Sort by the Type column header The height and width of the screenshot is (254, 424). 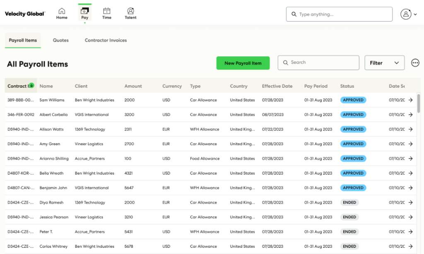pos(195,86)
